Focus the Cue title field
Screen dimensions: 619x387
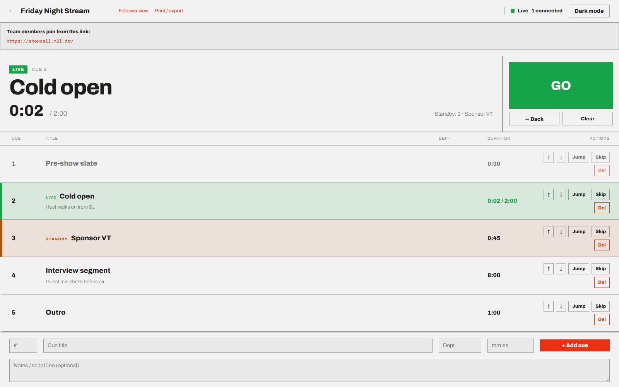point(238,346)
